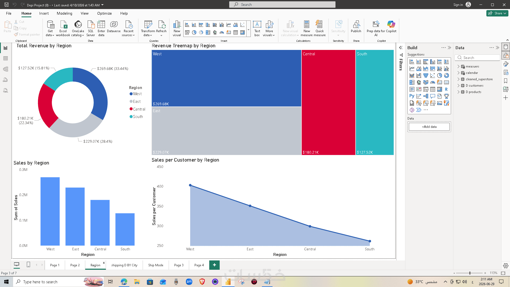The image size is (510, 287).
Task: Insert a Q&A speech bubble visual
Action: (x=433, y=96)
